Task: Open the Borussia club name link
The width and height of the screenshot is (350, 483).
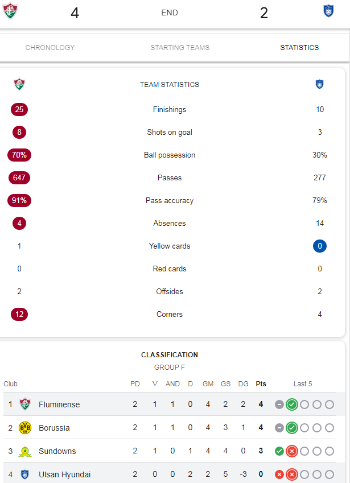Action: coord(54,428)
